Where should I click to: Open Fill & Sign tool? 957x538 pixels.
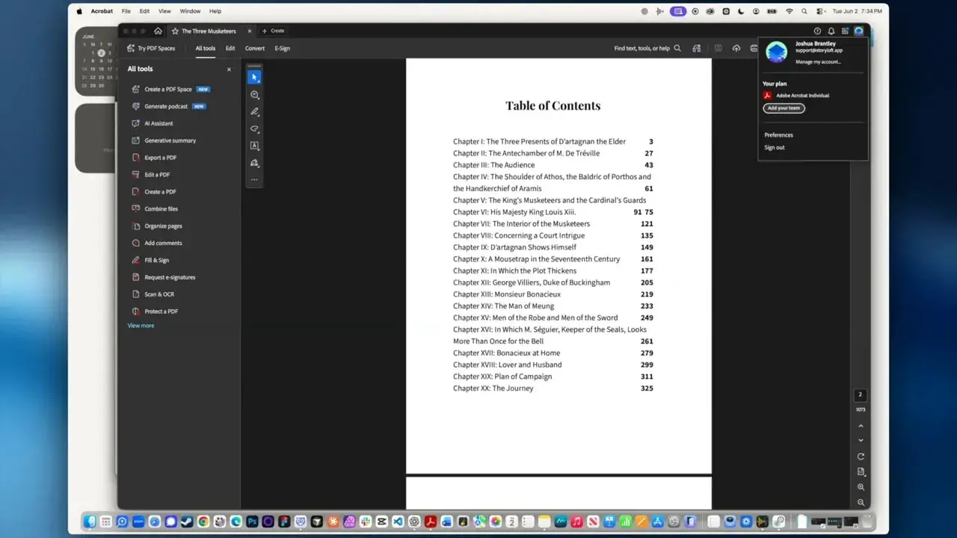click(150, 260)
